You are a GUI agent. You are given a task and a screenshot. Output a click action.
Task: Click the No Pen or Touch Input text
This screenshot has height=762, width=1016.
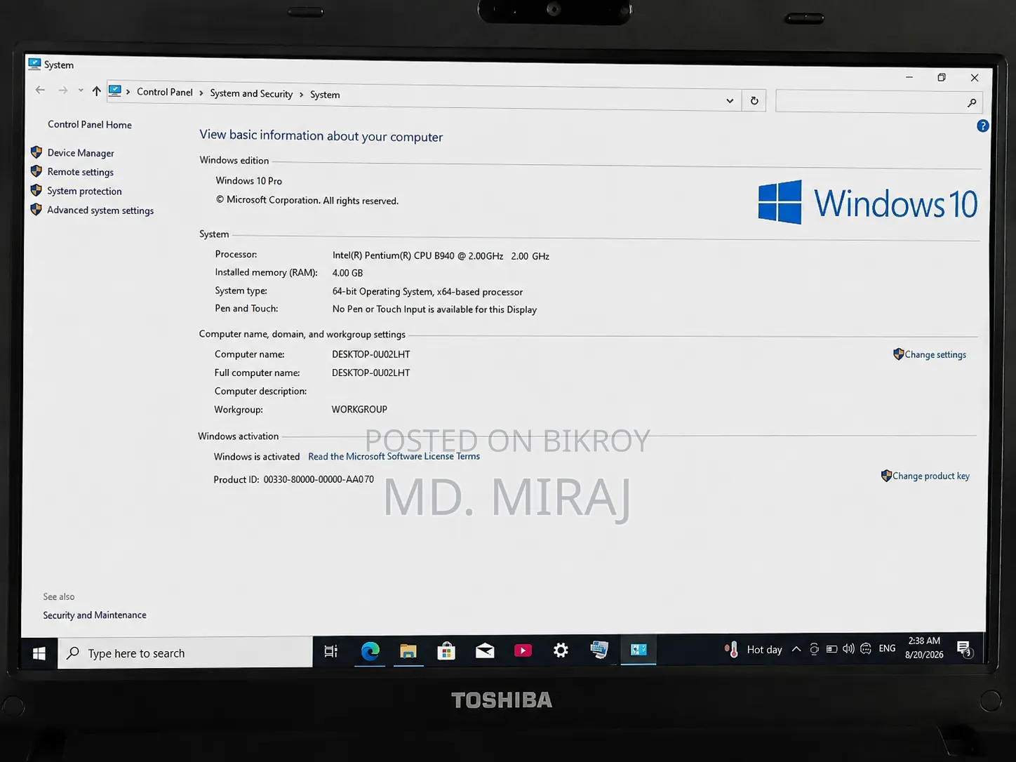[434, 309]
